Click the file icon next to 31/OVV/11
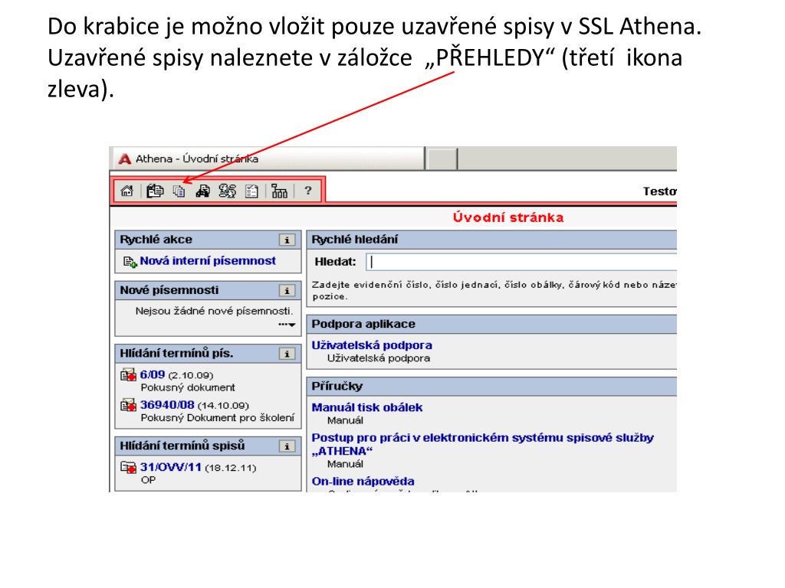The image size is (785, 588). pyautogui.click(x=129, y=467)
